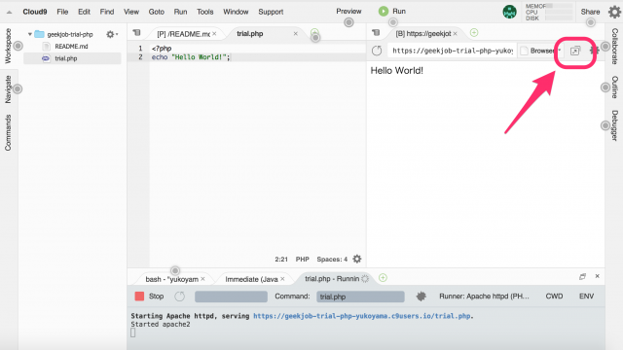The width and height of the screenshot is (623, 350).
Task: Open the Debugger side panel
Action: pos(614,125)
